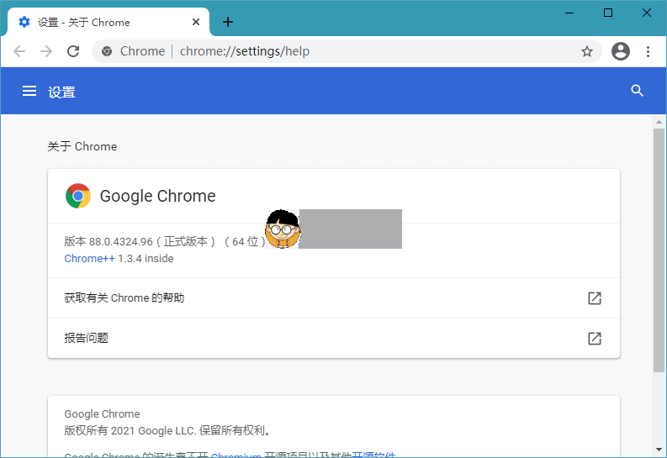This screenshot has width=667, height=458.
Task: Select the 设置 - 关于 Chrome tab
Action: [108, 22]
